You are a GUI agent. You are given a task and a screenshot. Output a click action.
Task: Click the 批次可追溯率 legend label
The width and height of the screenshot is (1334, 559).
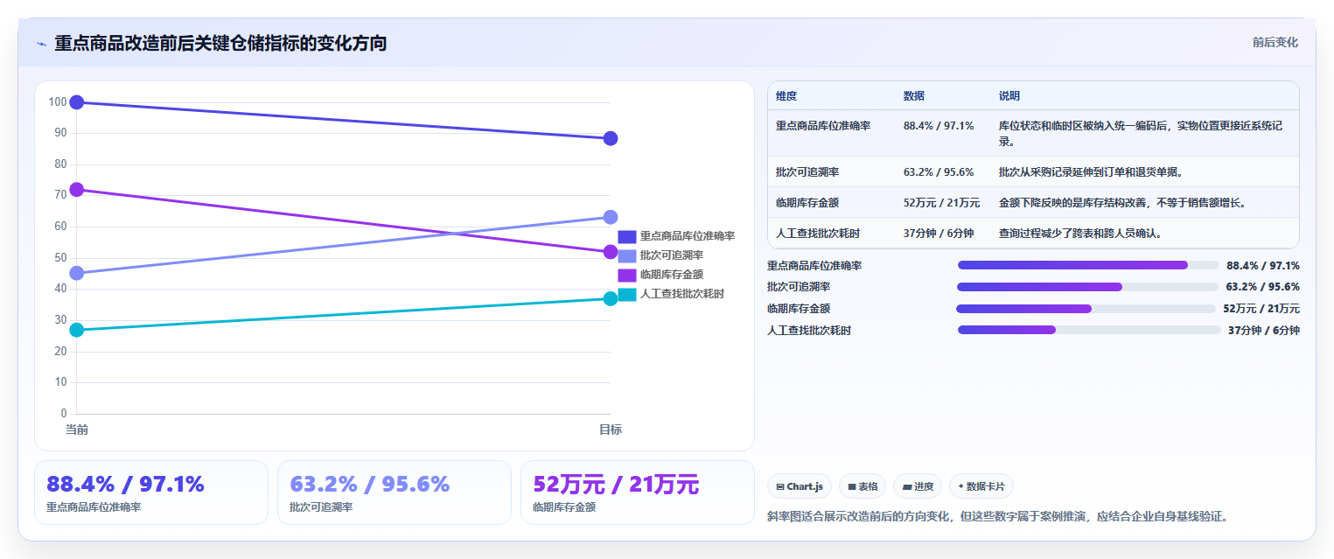click(671, 255)
